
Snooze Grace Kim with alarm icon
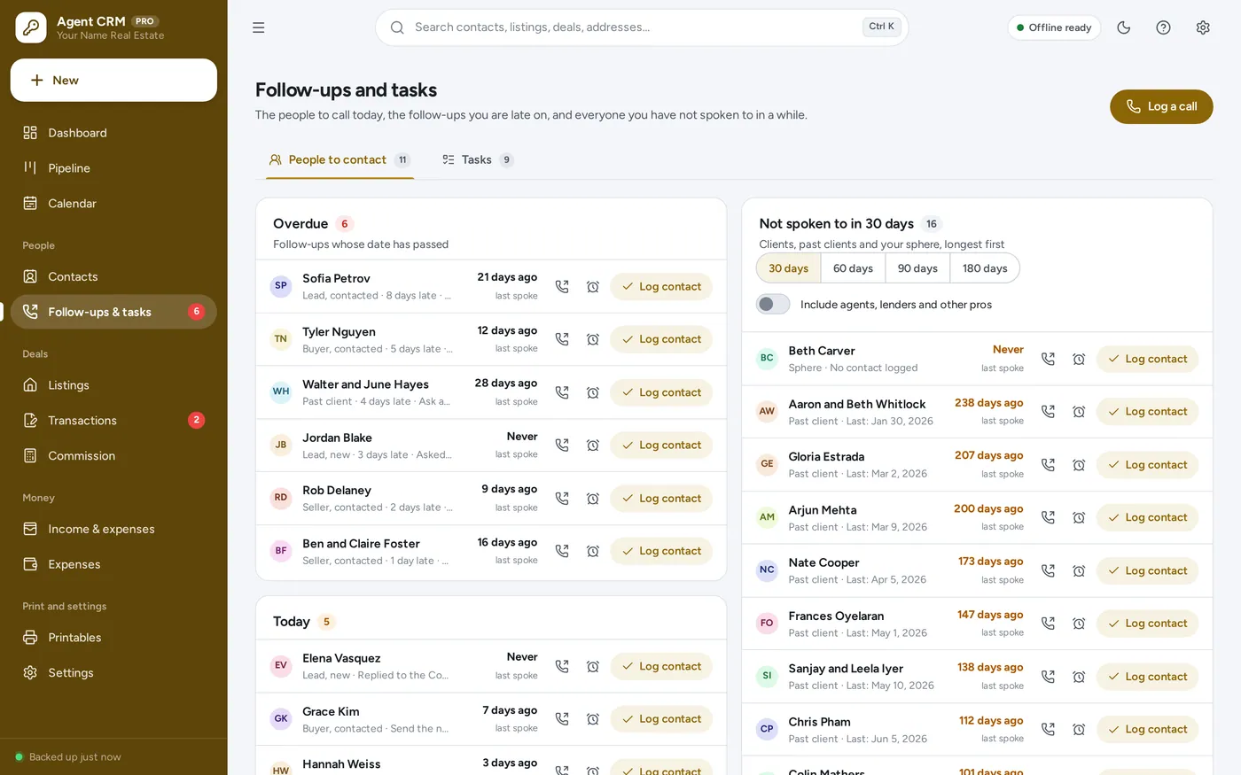click(593, 719)
